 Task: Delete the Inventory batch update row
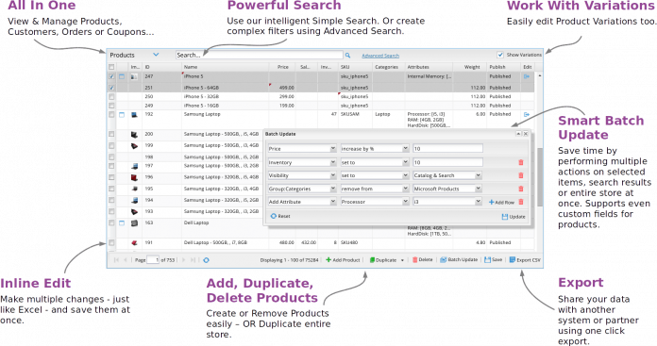pos(521,162)
